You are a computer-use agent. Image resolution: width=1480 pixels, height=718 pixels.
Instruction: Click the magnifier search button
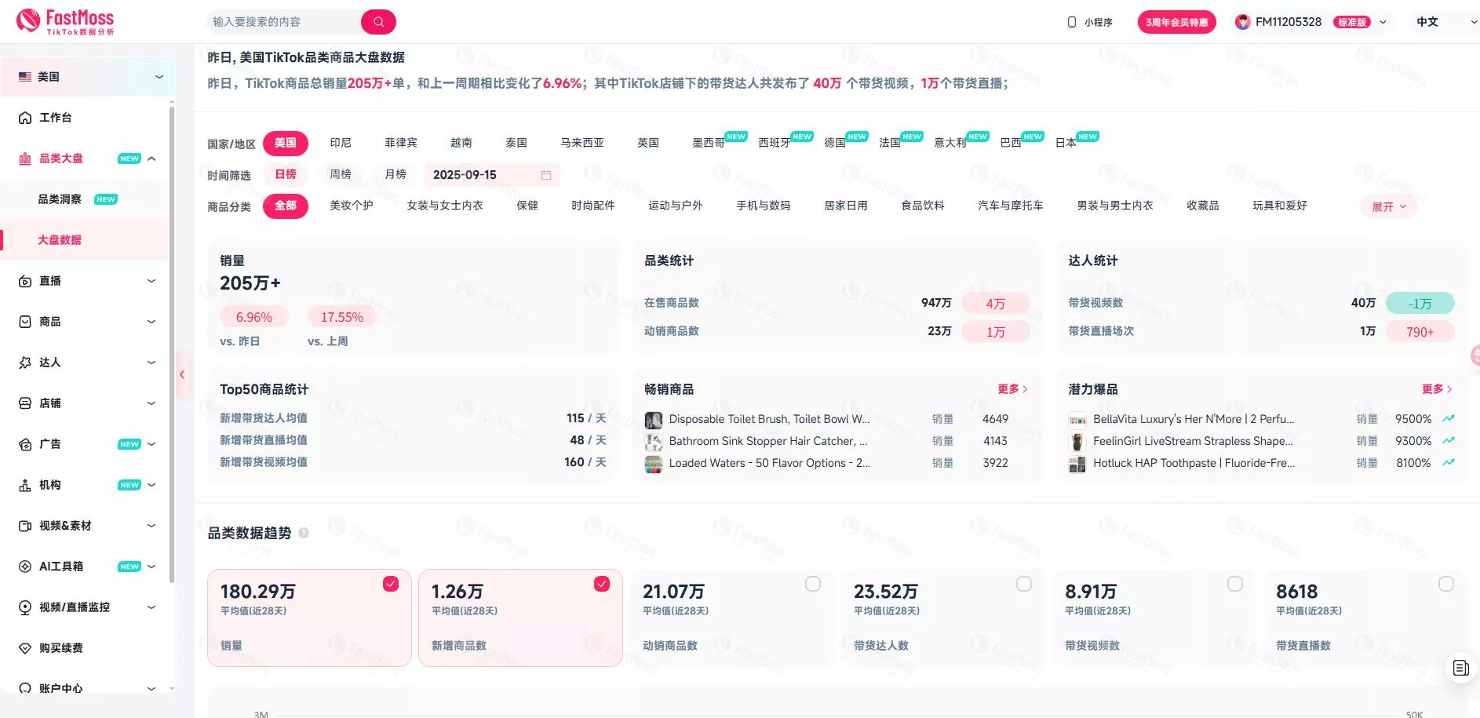378,22
